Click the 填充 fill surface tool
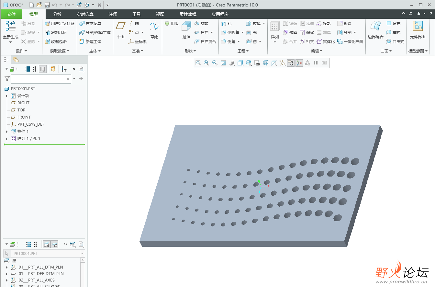This screenshot has width=435, height=287. coord(393,24)
